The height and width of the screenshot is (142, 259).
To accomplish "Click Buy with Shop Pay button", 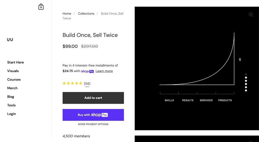I will (x=93, y=115).
